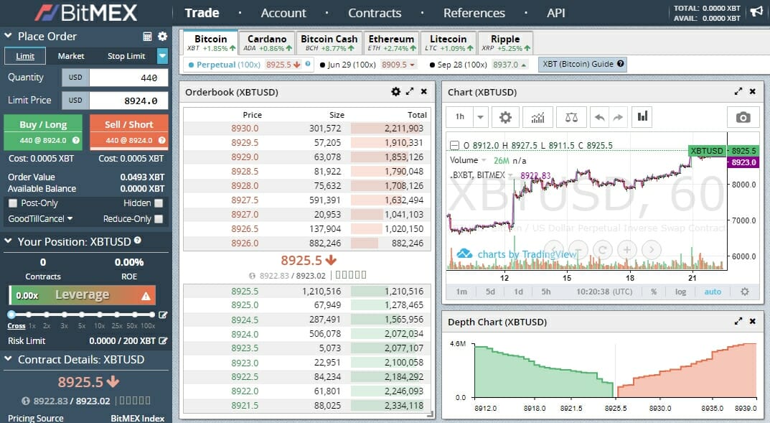770x423 pixels.
Task: Open more order types dropdown arrow
Action: [163, 56]
